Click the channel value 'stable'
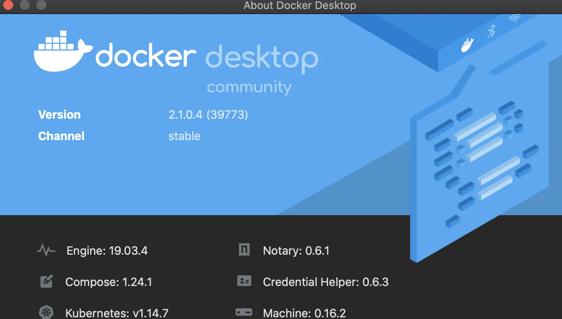The image size is (562, 319). pos(184,136)
